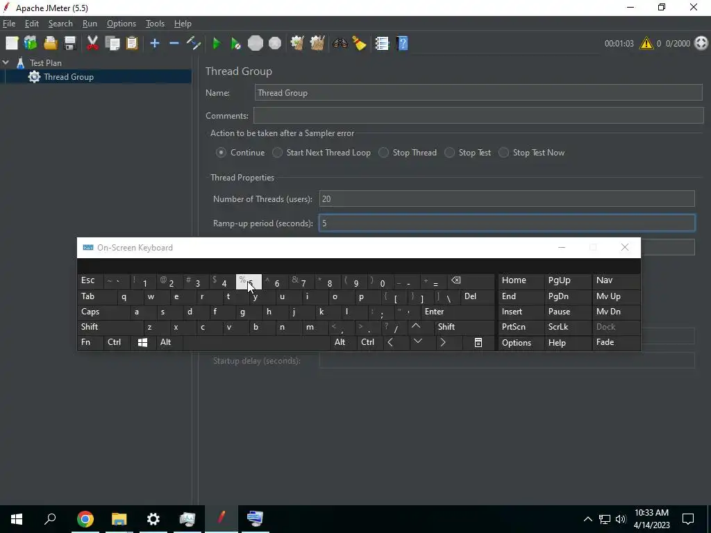Cut selected element with scissors icon

(92, 44)
